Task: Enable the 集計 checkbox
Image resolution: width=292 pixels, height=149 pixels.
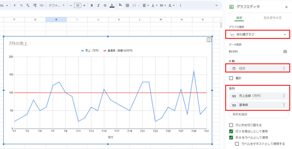Action: tap(231, 78)
